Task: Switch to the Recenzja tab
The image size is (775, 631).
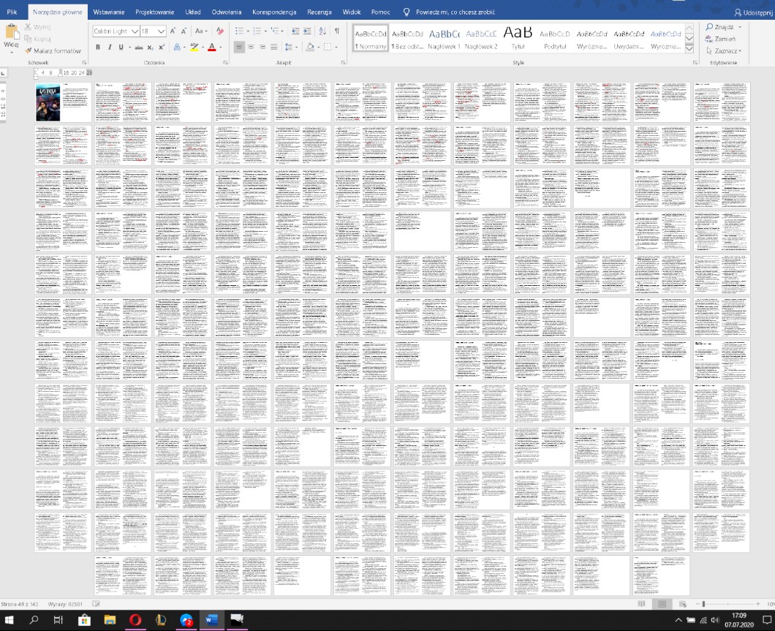Action: coord(319,12)
